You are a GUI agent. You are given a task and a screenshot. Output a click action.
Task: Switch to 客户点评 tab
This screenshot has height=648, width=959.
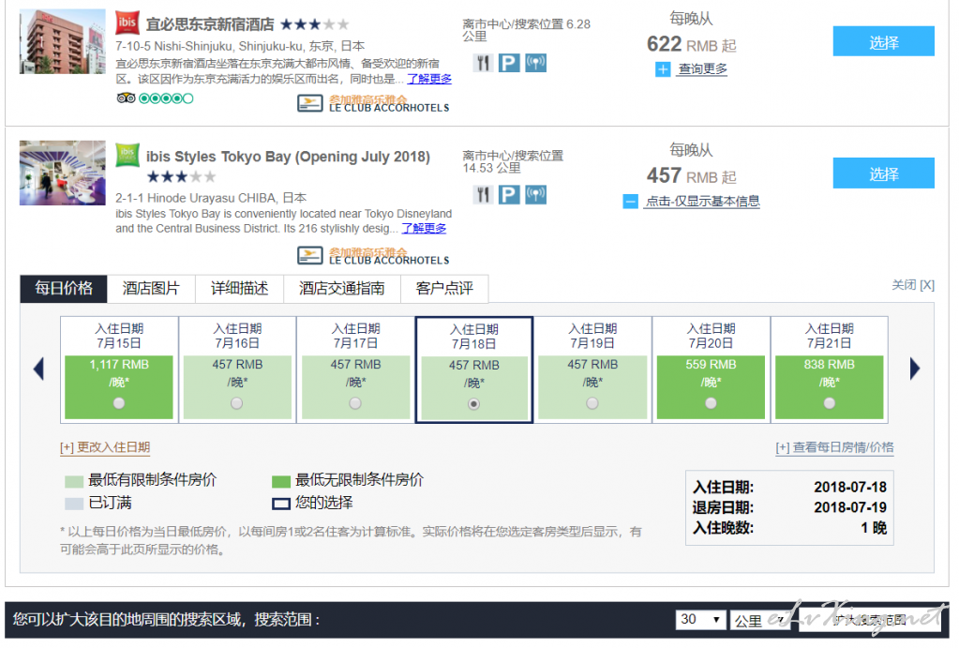pos(444,288)
